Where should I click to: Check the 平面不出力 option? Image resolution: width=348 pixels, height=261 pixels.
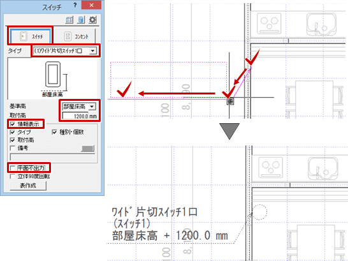pyautogui.click(x=13, y=168)
